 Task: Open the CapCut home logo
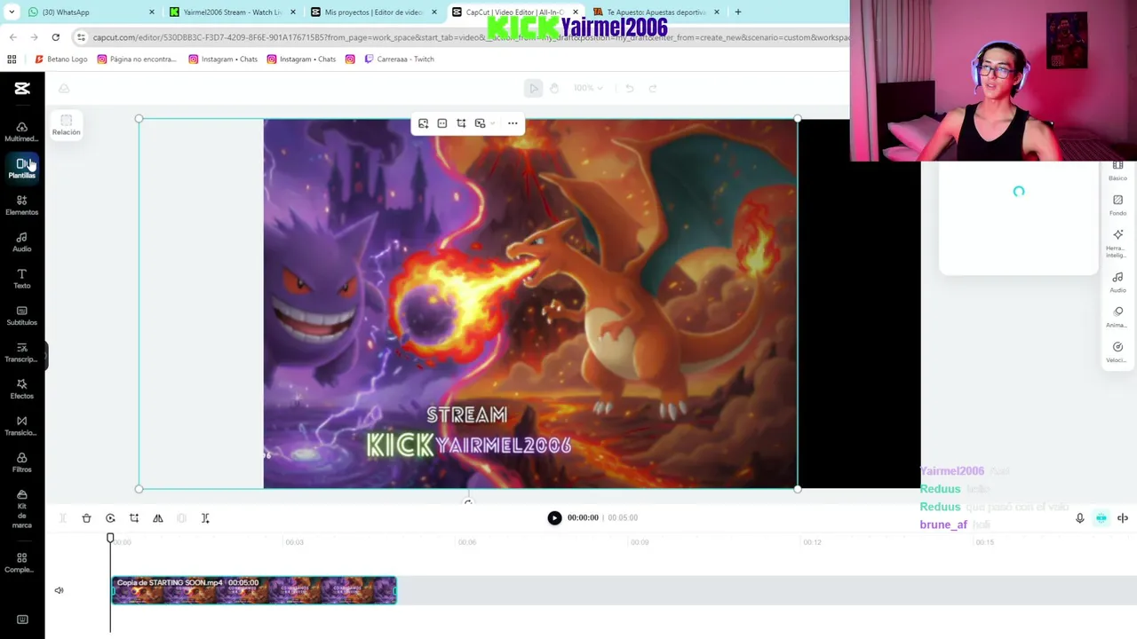pos(22,88)
